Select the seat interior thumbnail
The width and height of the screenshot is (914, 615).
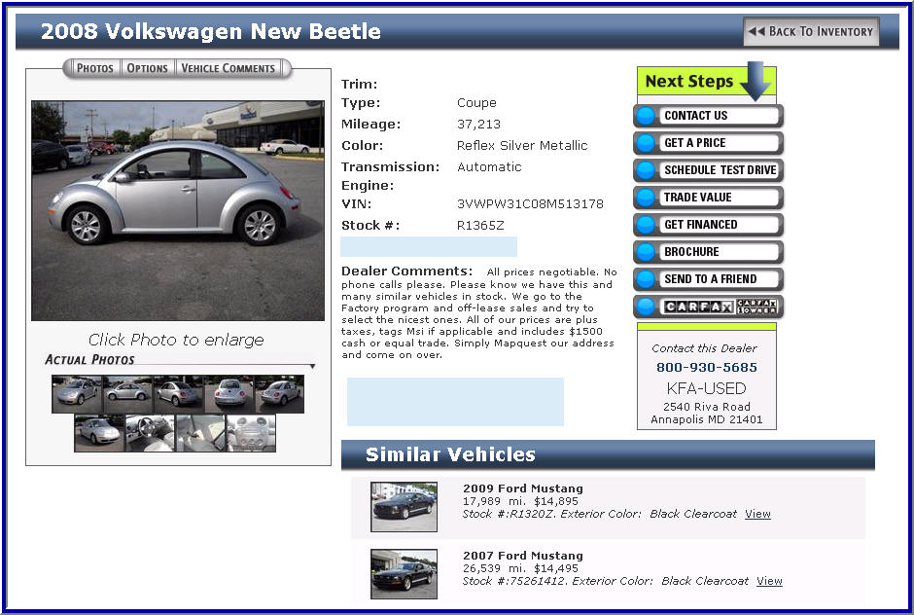coord(200,433)
